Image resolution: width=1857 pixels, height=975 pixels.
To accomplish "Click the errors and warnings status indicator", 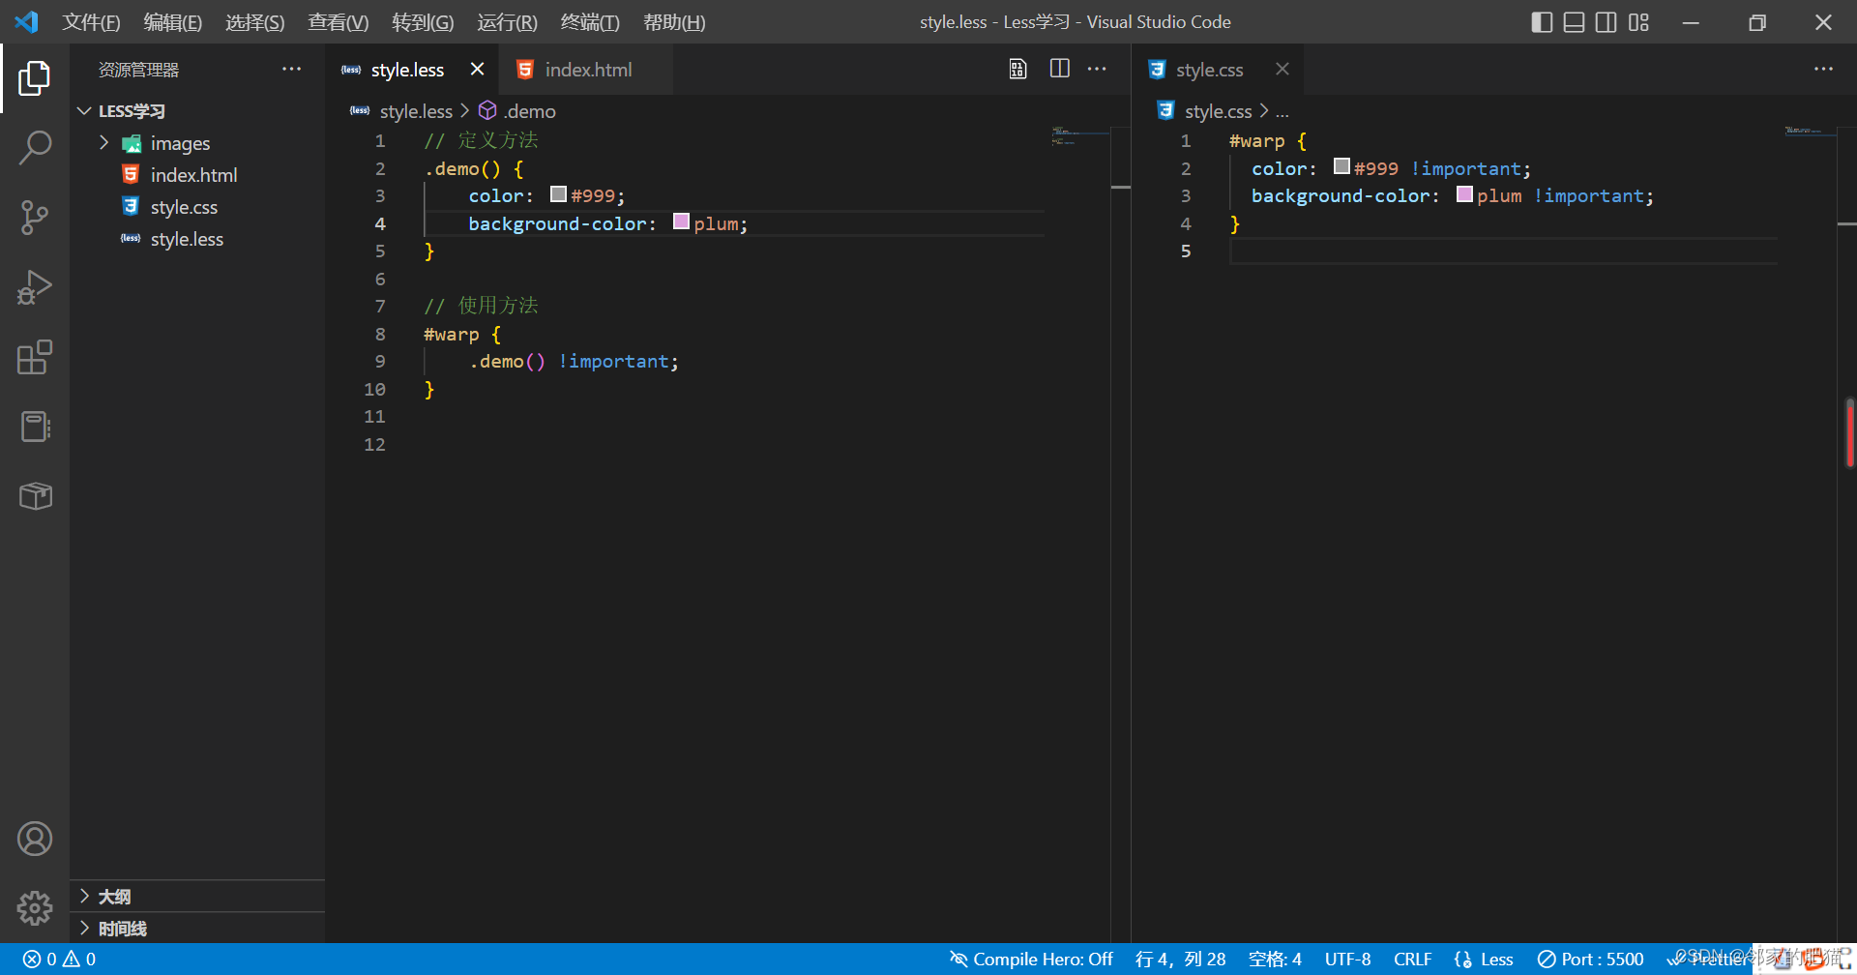I will (60, 959).
